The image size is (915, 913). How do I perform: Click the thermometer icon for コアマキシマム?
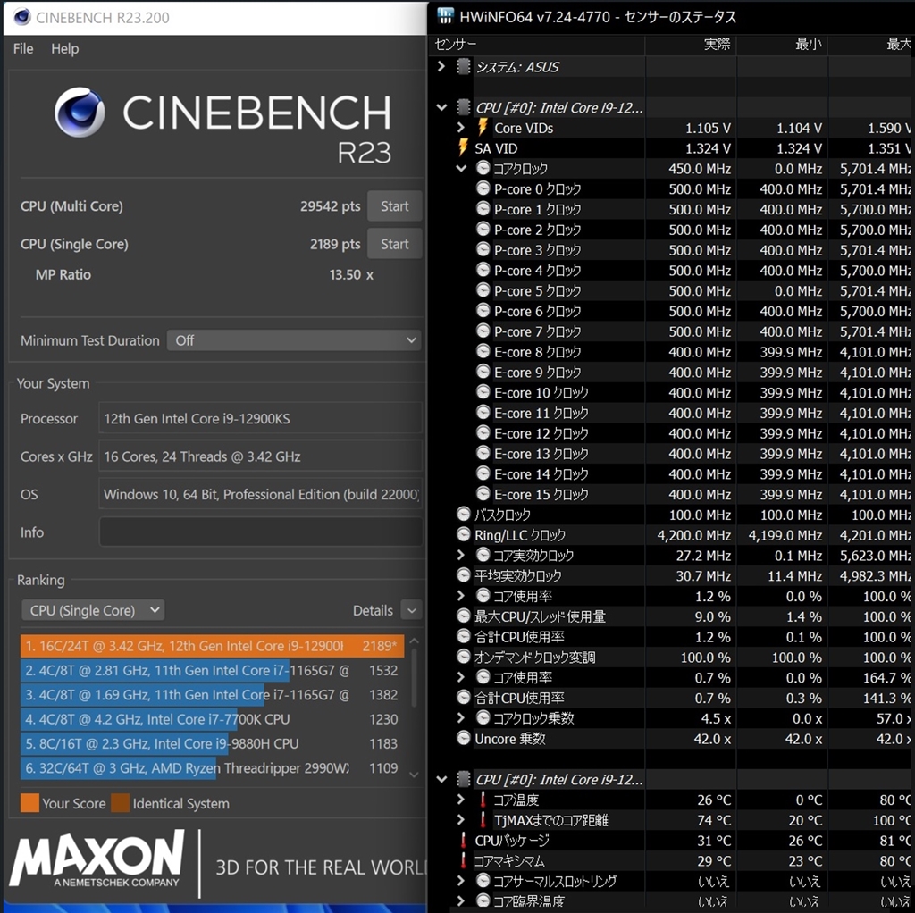pyautogui.click(x=464, y=860)
